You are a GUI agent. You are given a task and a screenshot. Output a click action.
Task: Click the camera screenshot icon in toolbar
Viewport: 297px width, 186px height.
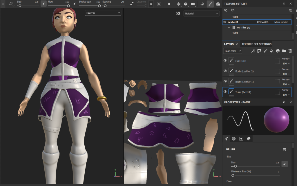[218, 4]
